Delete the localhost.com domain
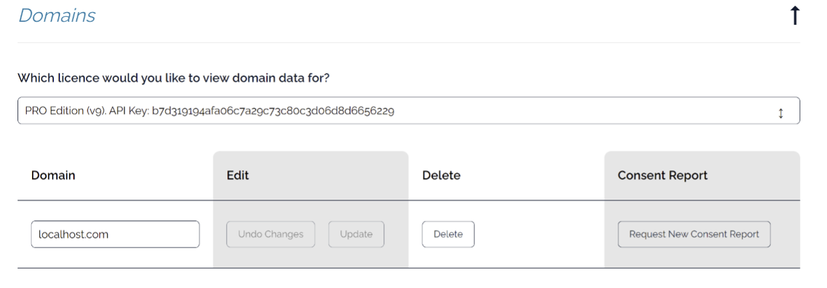 click(448, 234)
